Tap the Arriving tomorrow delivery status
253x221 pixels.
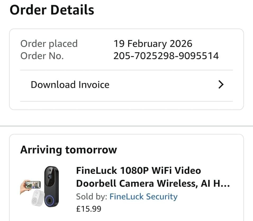tap(68, 150)
